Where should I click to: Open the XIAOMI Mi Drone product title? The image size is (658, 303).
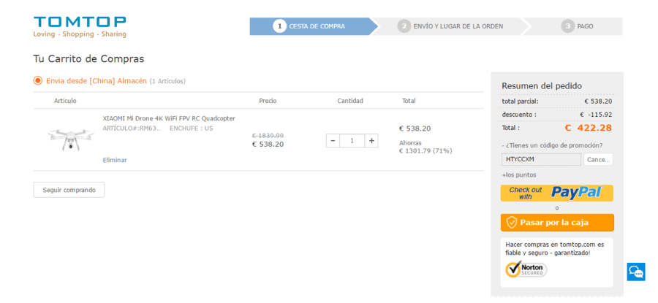click(169, 118)
